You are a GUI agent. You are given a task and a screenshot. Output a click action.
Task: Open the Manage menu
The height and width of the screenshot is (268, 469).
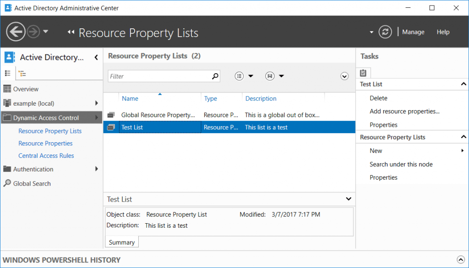(x=413, y=32)
